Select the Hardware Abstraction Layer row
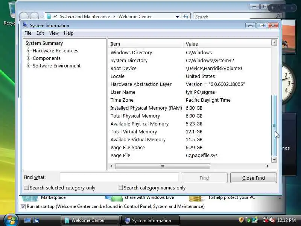The height and width of the screenshot is (226, 301). pyautogui.click(x=190, y=84)
